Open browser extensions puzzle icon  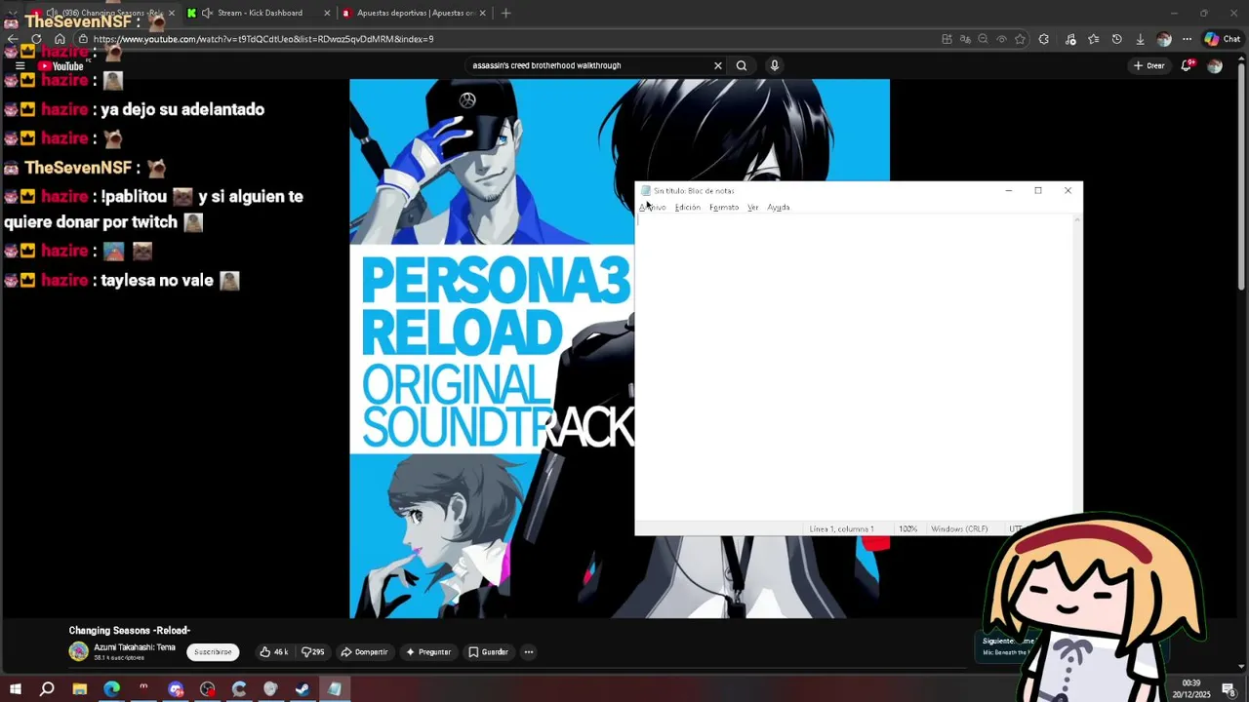click(x=1044, y=39)
